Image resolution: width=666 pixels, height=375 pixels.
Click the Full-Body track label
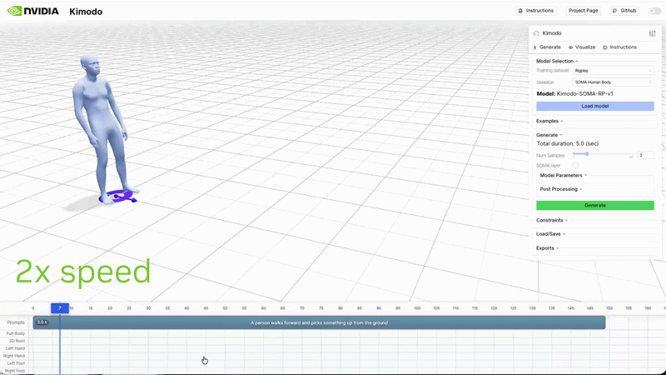pyautogui.click(x=16, y=334)
